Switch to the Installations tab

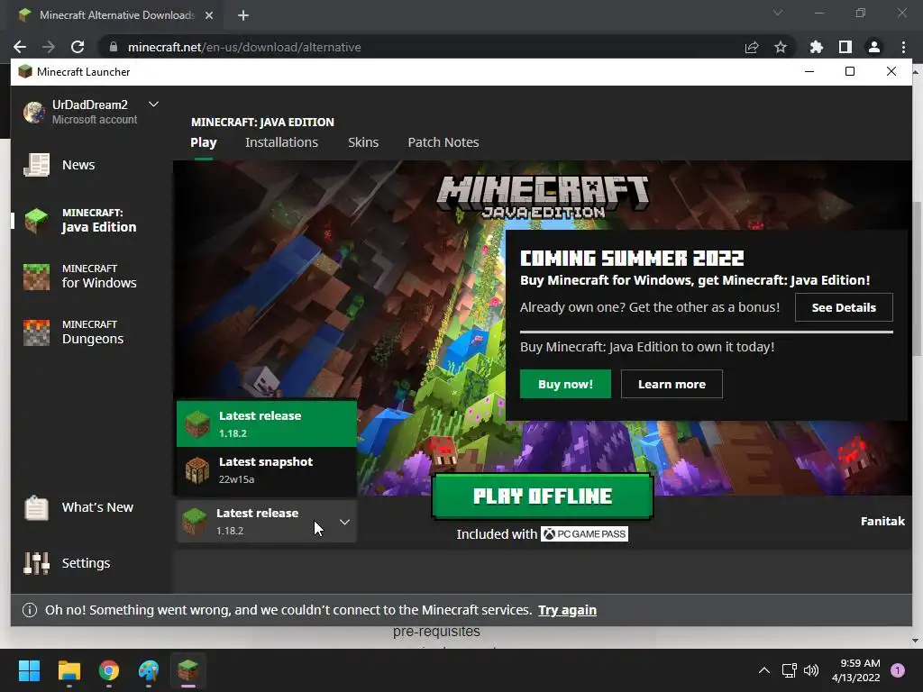coord(281,142)
